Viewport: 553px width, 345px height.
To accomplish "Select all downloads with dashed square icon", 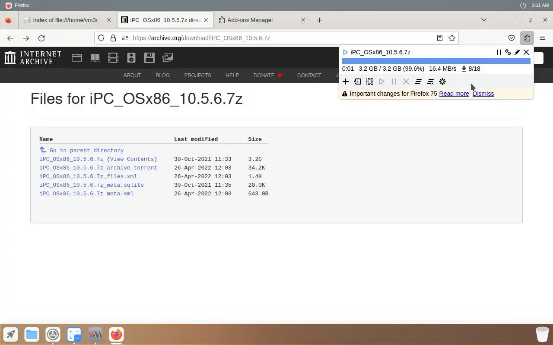I will 370,82.
